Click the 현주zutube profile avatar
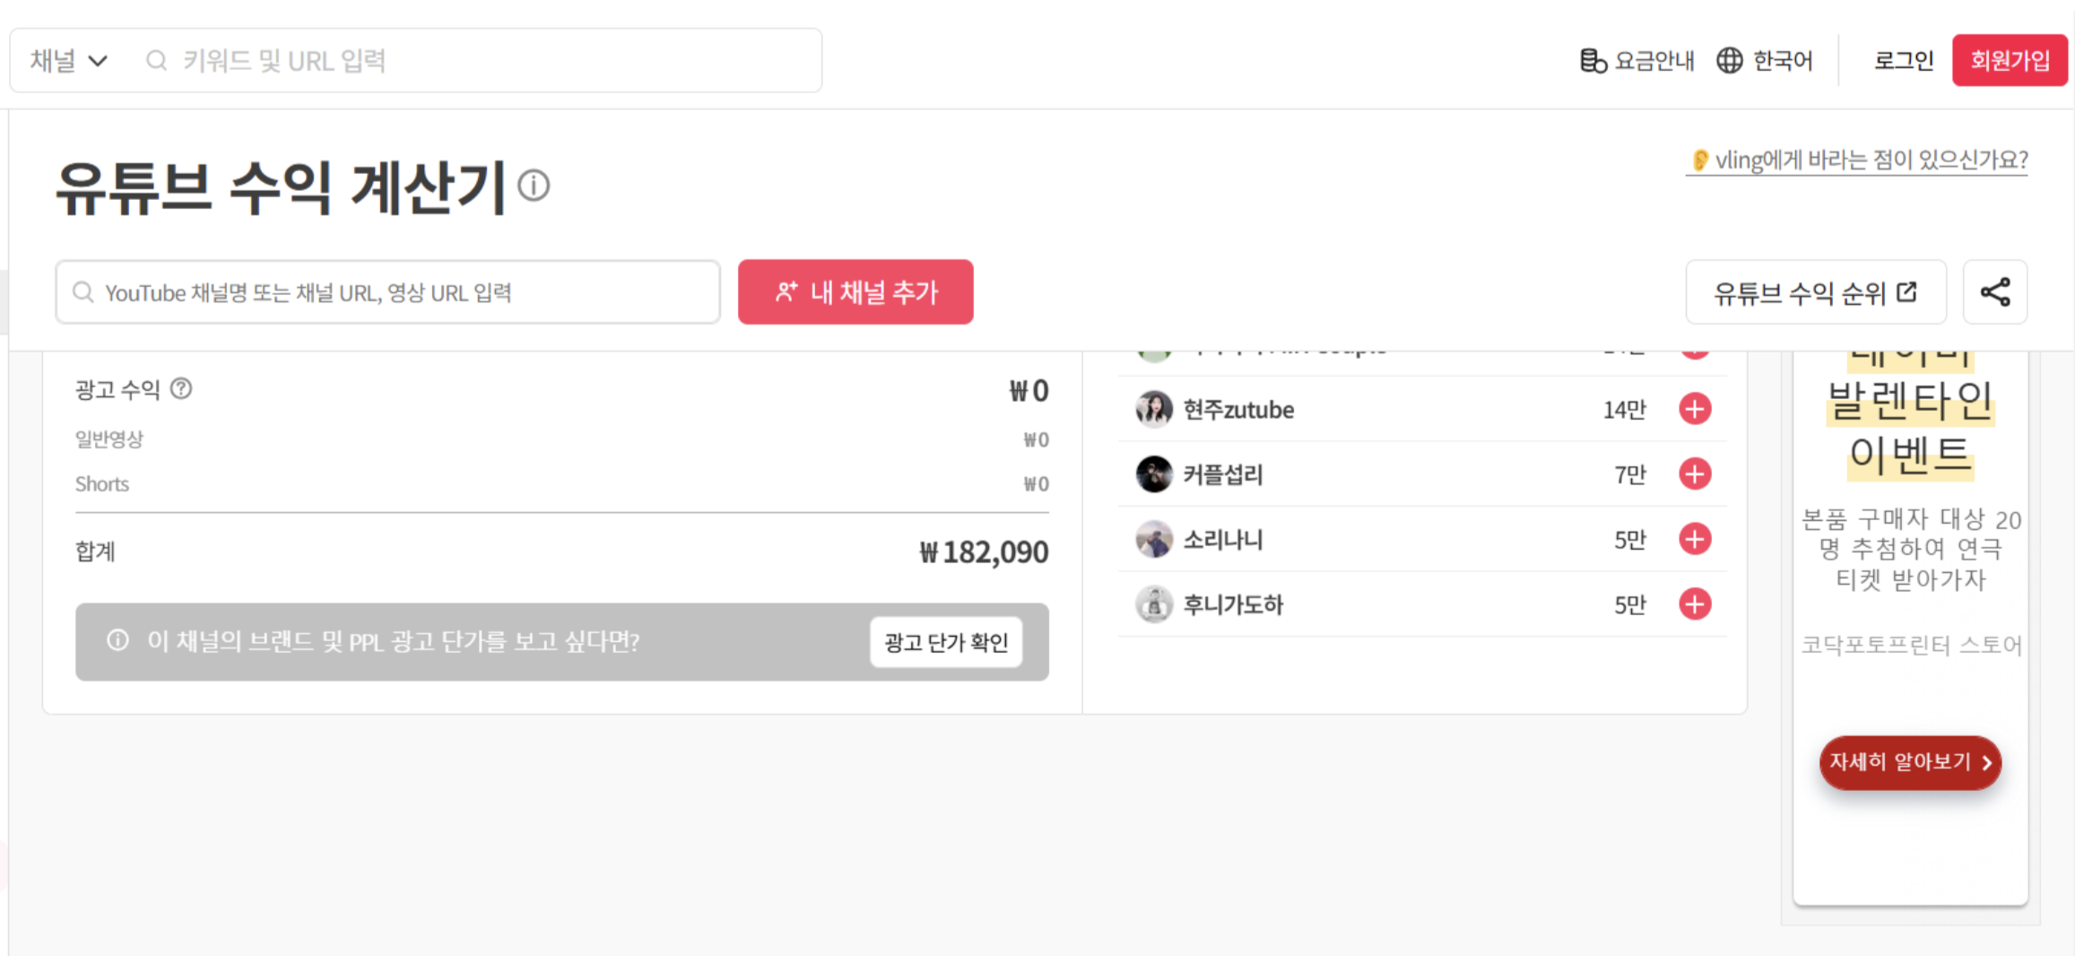Viewport: 2075px width, 956px height. 1154,409
